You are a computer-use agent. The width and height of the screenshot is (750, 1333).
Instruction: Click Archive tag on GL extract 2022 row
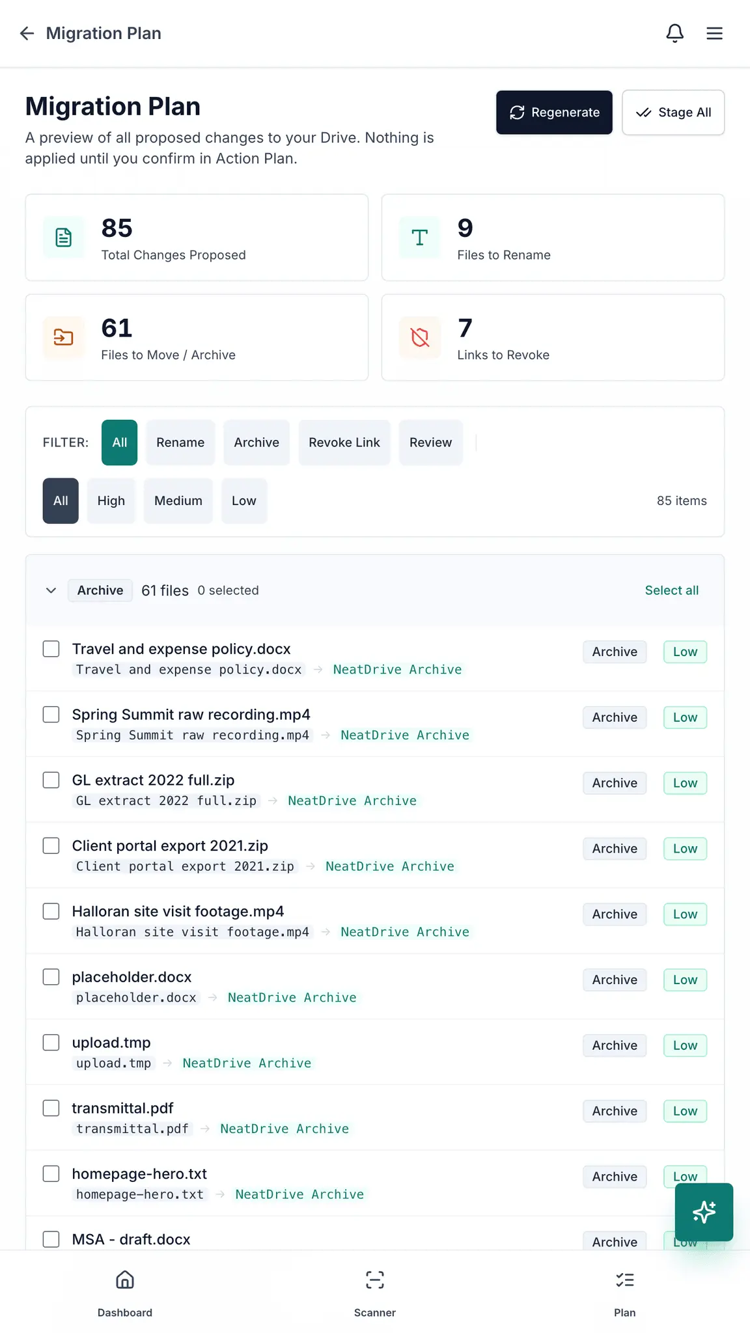(x=615, y=783)
